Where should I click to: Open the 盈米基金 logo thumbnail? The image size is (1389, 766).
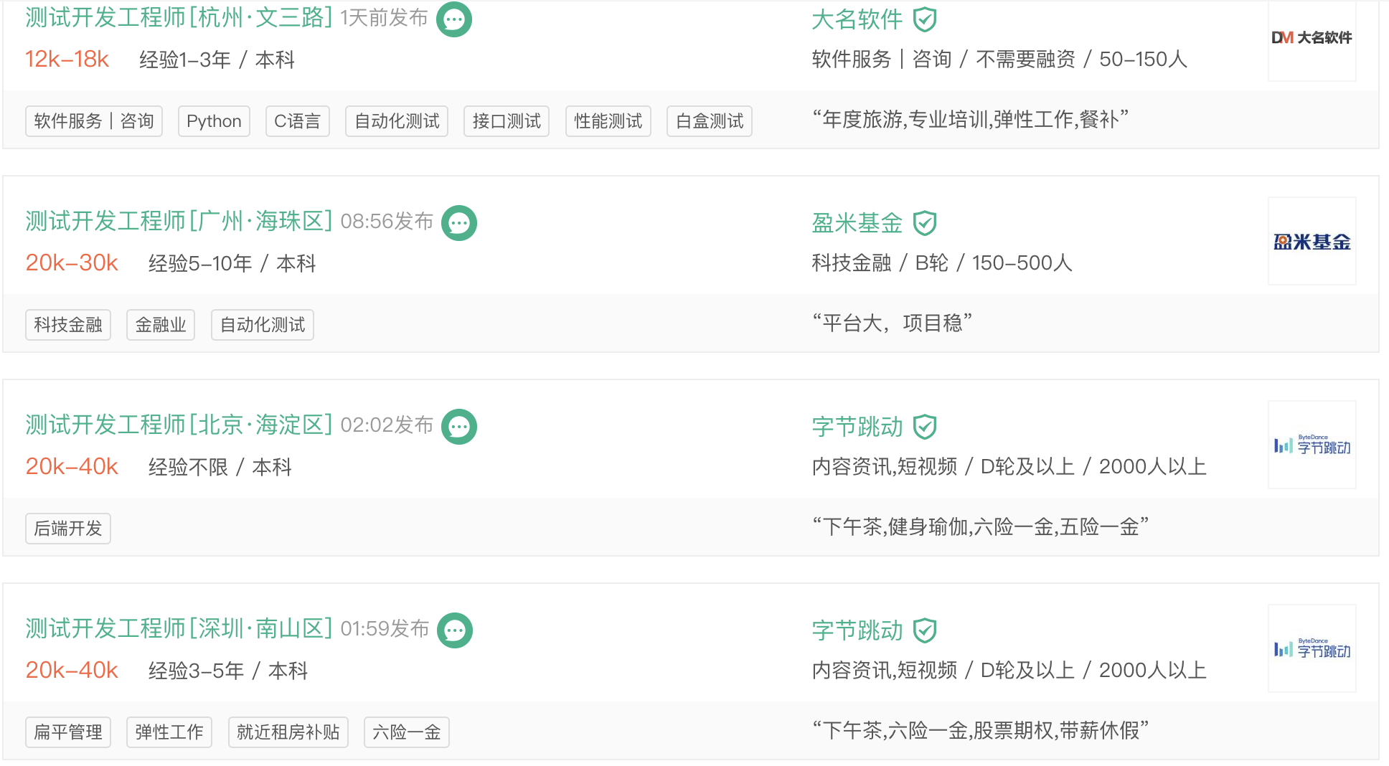click(x=1312, y=241)
